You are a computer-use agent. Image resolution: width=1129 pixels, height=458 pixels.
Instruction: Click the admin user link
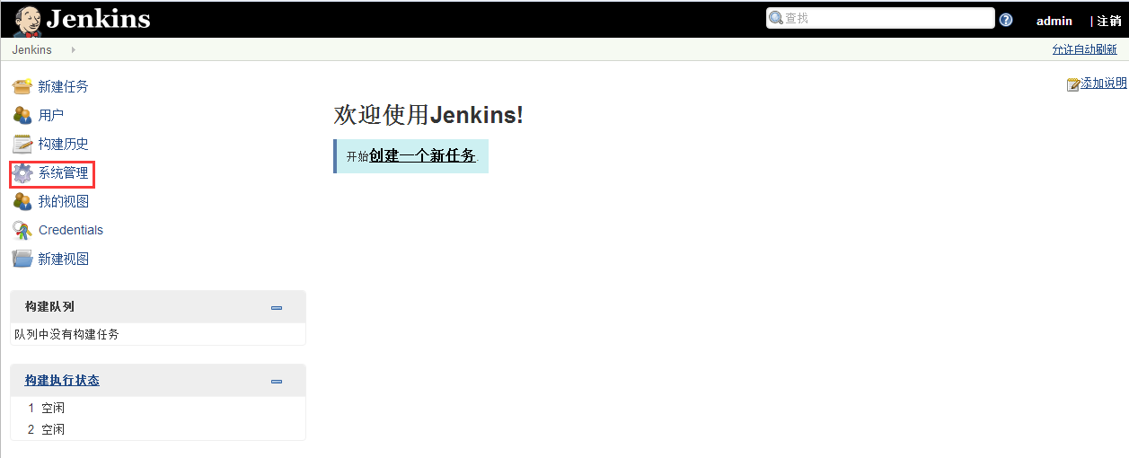click(x=1054, y=21)
